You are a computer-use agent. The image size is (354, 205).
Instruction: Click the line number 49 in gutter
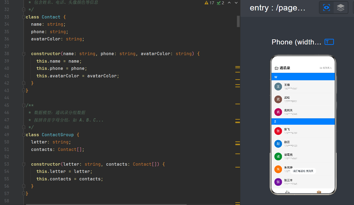pyautogui.click(x=7, y=135)
